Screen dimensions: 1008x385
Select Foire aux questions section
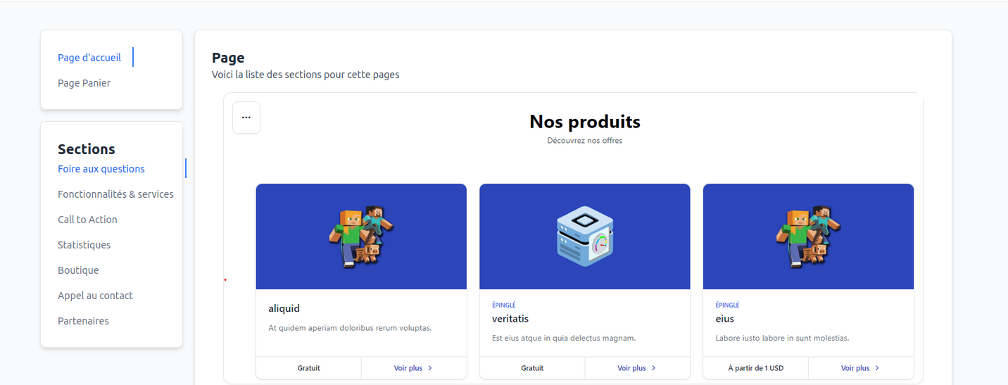pos(101,169)
